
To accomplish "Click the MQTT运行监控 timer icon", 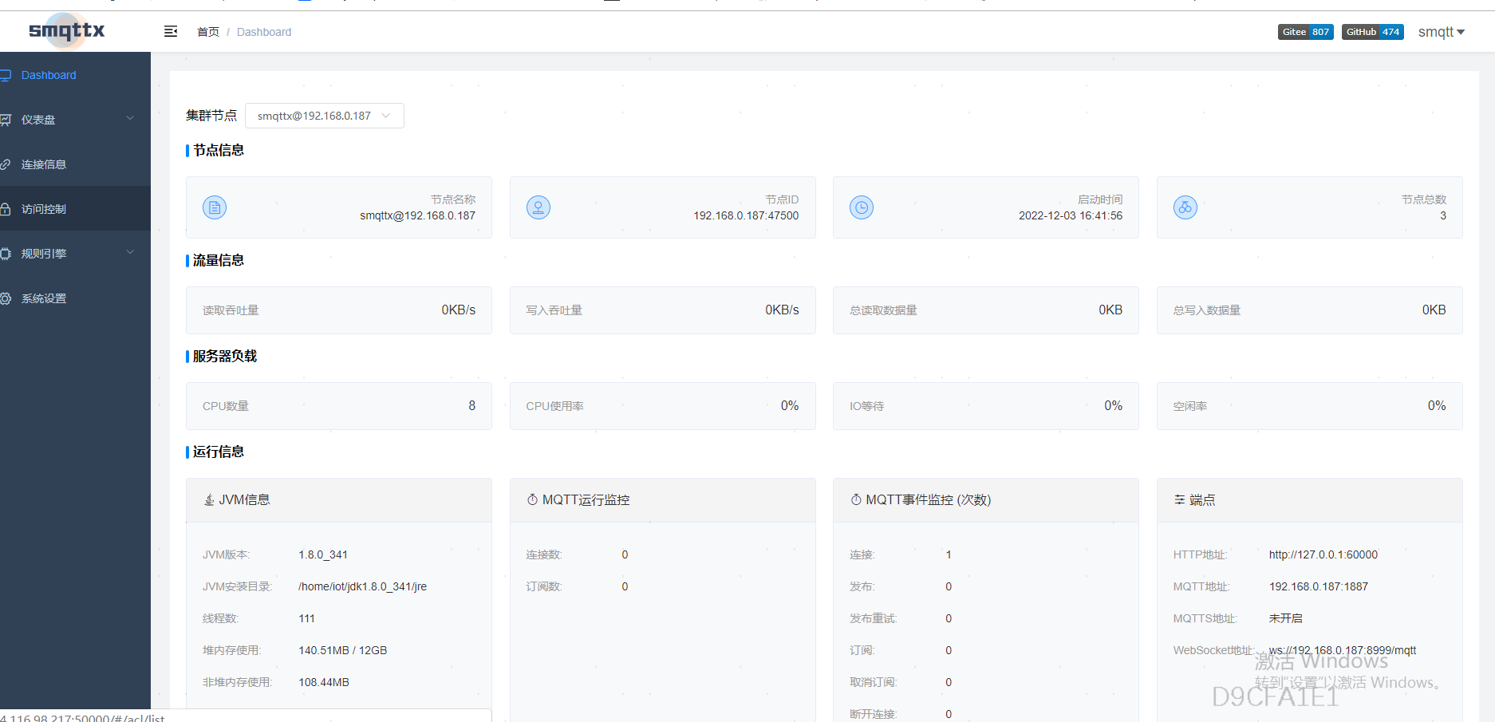I will (x=532, y=499).
